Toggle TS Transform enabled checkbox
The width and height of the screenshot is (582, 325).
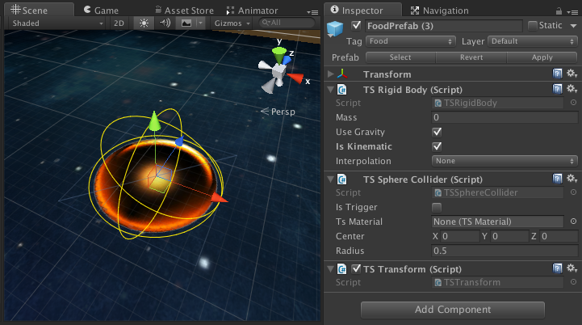point(356,268)
